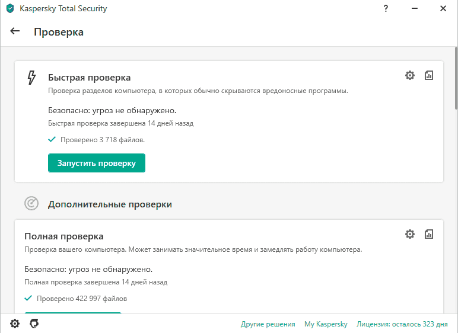458x333 pixels.
Task: Click the Полная проверка heading
Action: coord(64,236)
